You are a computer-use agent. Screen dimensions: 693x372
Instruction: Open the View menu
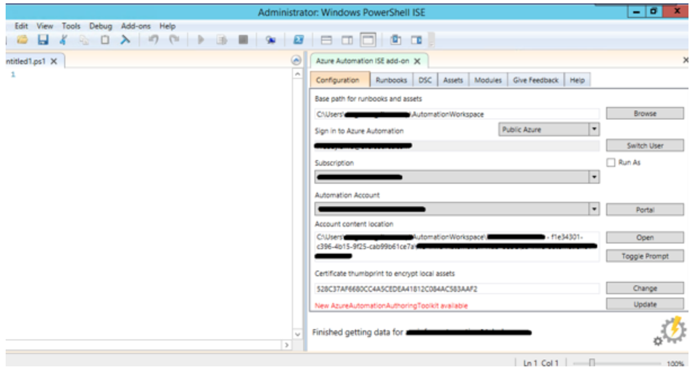[45, 26]
